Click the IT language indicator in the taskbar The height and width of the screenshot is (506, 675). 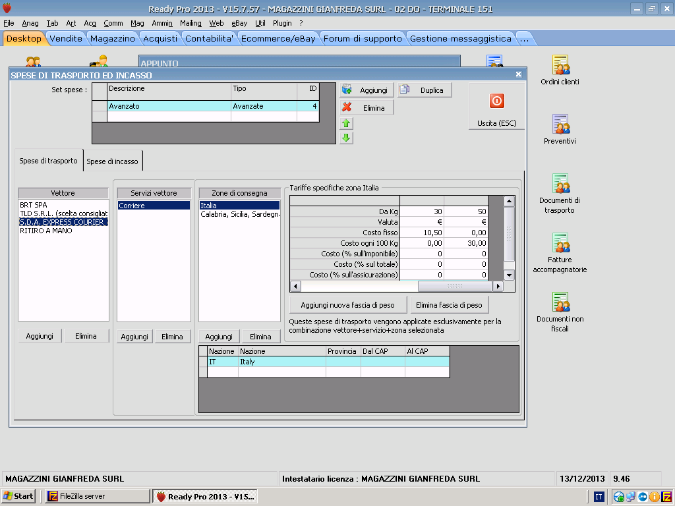(599, 497)
